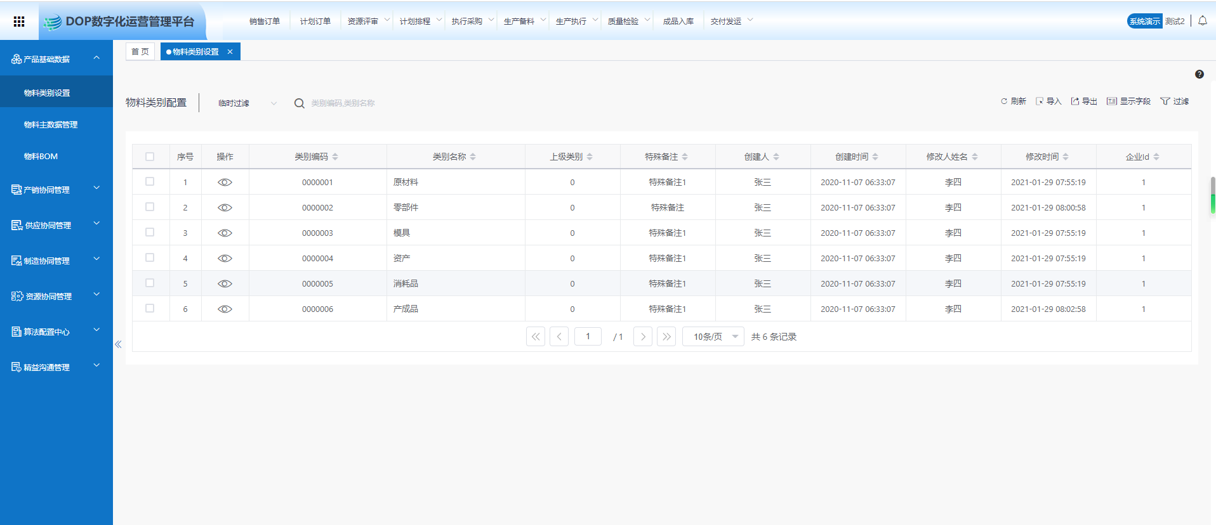Switch to the 首页 tab

pyautogui.click(x=140, y=52)
